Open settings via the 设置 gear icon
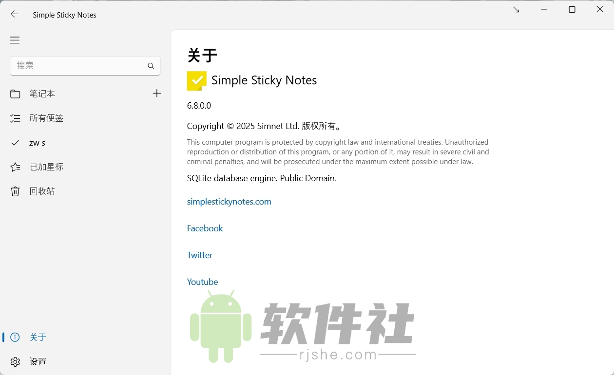This screenshot has height=375, width=614. (15, 362)
